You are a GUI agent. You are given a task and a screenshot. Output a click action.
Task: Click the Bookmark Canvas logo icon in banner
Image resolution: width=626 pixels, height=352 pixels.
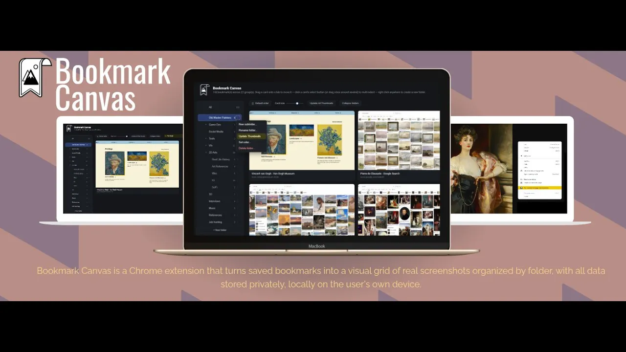tap(35, 78)
